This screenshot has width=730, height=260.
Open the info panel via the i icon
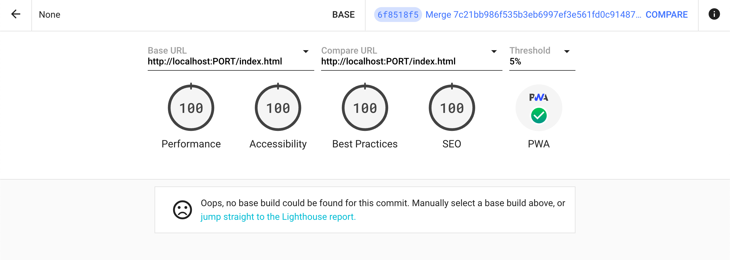pos(714,14)
